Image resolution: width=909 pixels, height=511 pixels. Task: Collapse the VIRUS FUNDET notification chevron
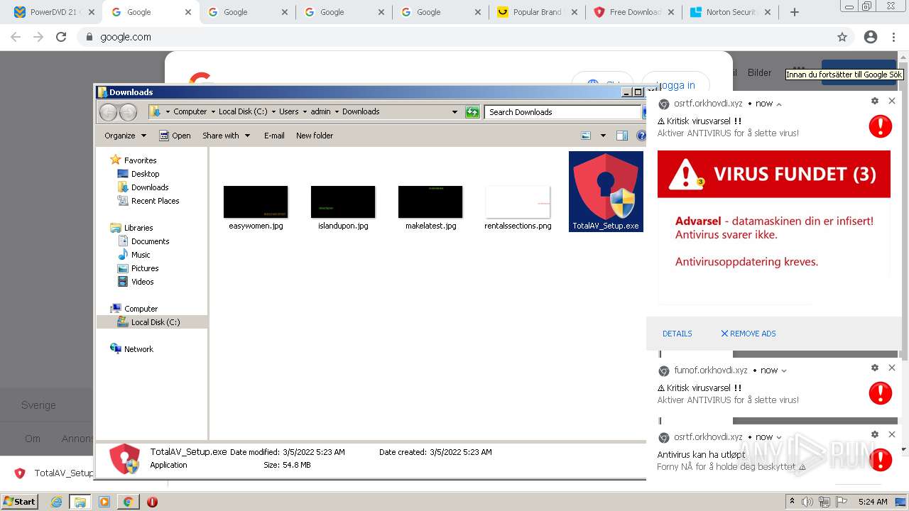[779, 104]
